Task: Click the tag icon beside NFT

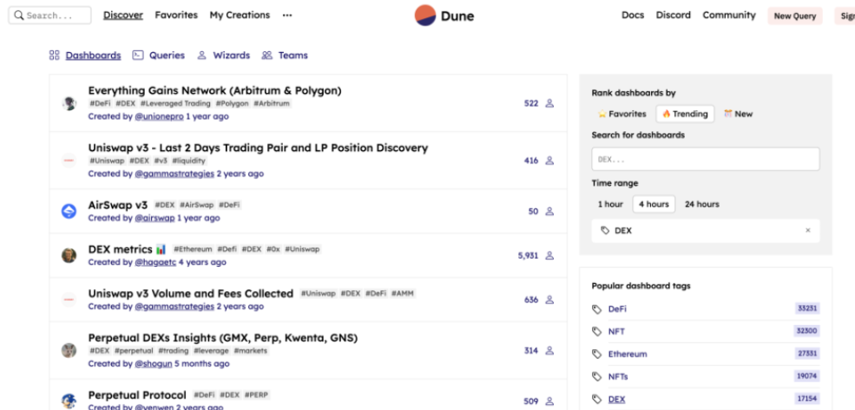Action: tap(596, 332)
